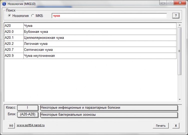Click the question mark help button
Image resolution: width=188 pixels, height=135 pixels.
176,16
